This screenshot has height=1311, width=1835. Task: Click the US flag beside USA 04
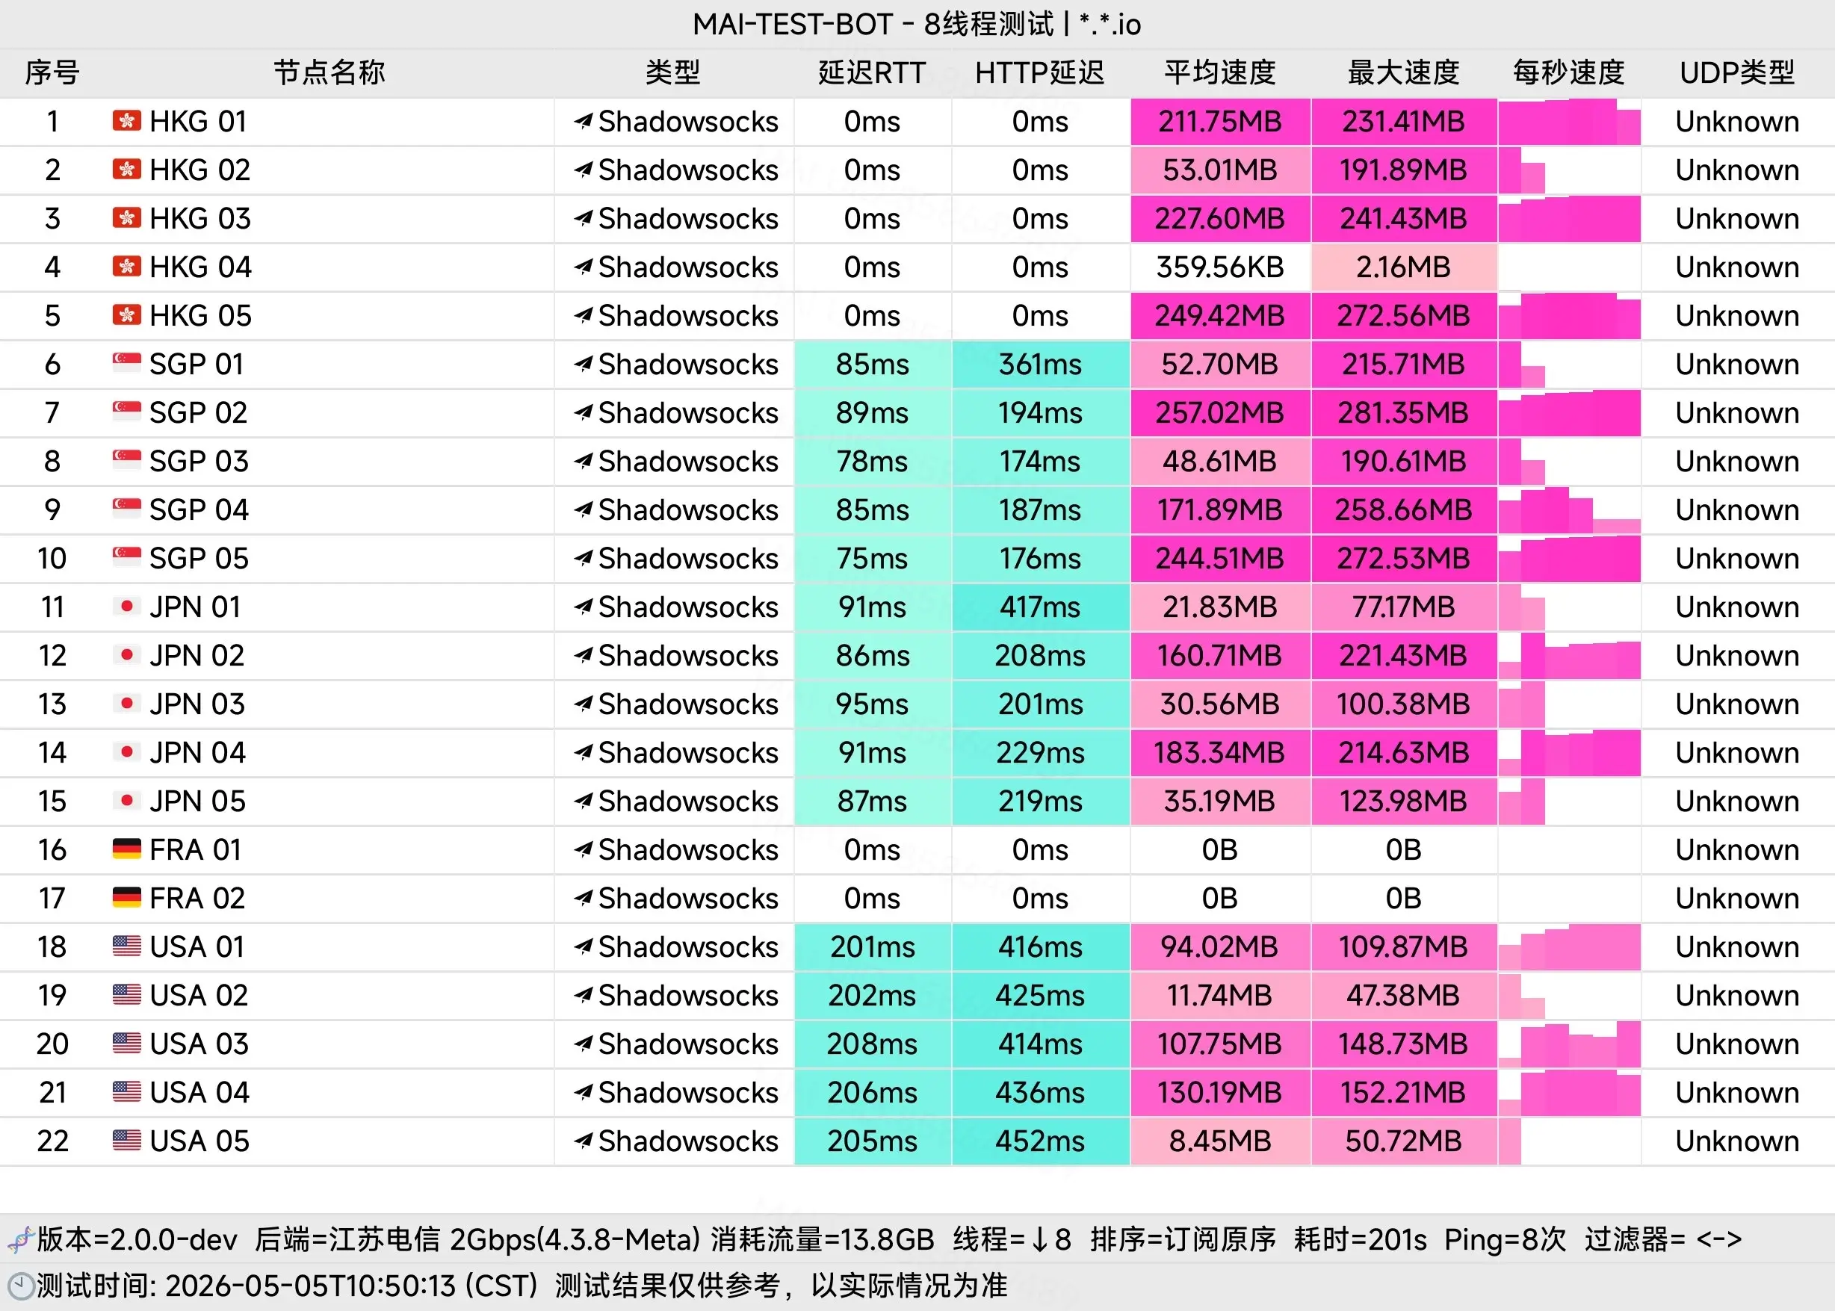(x=127, y=1092)
